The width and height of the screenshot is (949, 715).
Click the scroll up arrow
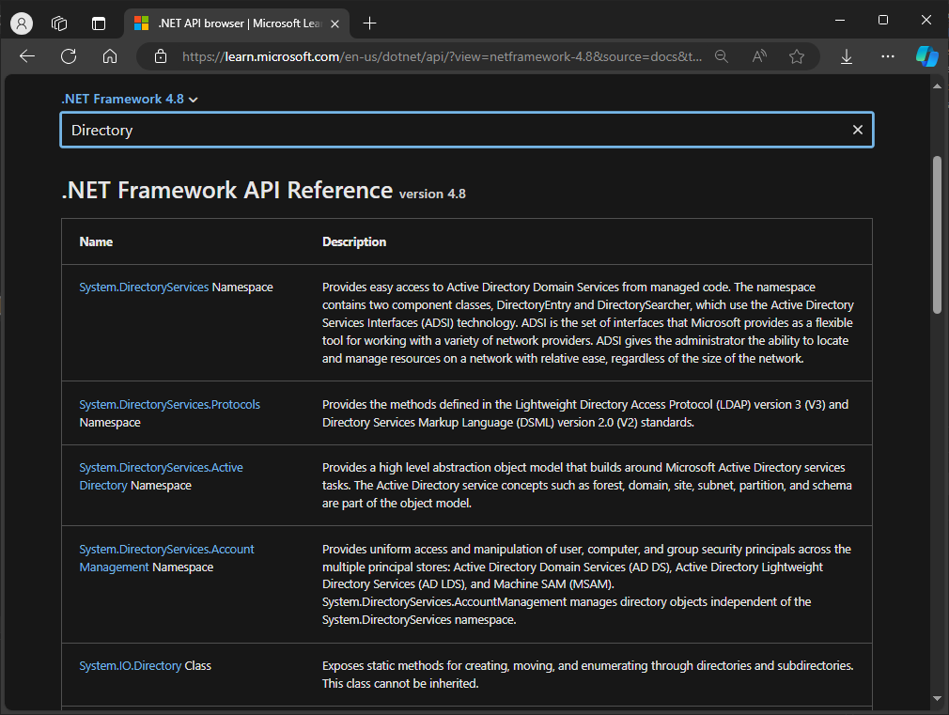point(937,86)
